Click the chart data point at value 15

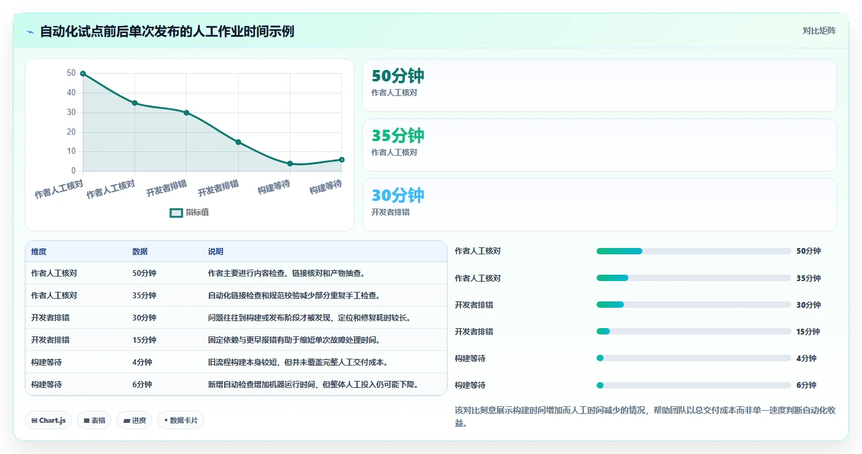(x=238, y=142)
